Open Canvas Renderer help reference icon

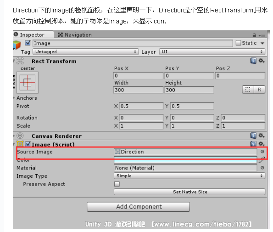click(253, 136)
